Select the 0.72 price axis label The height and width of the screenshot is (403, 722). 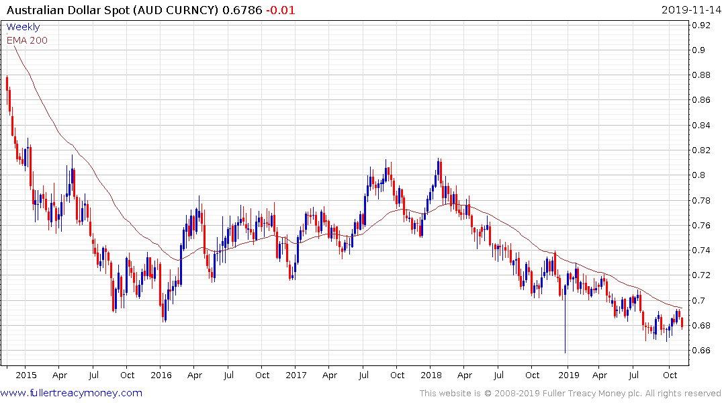pos(701,275)
